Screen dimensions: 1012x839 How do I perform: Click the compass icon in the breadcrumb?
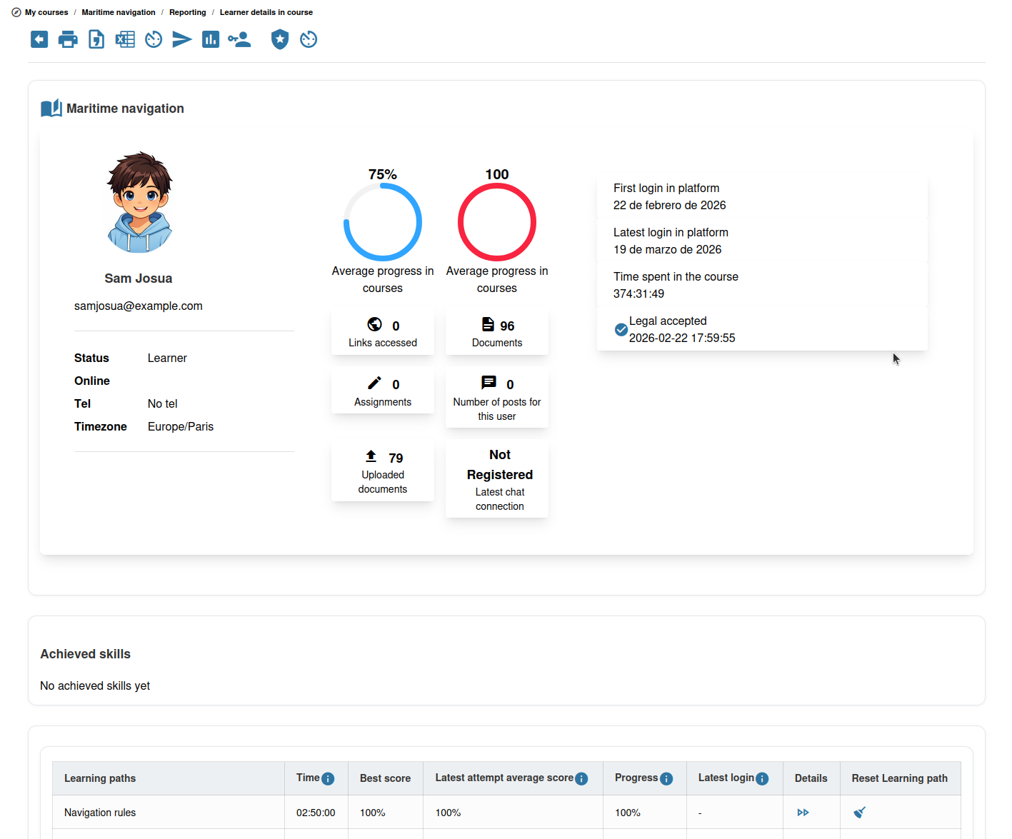point(16,12)
